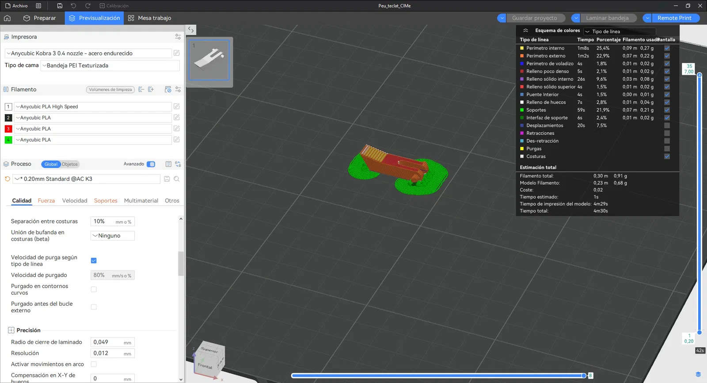Uncheck Velocidad de purga según tipo de línea
The width and height of the screenshot is (707, 383).
(x=94, y=260)
